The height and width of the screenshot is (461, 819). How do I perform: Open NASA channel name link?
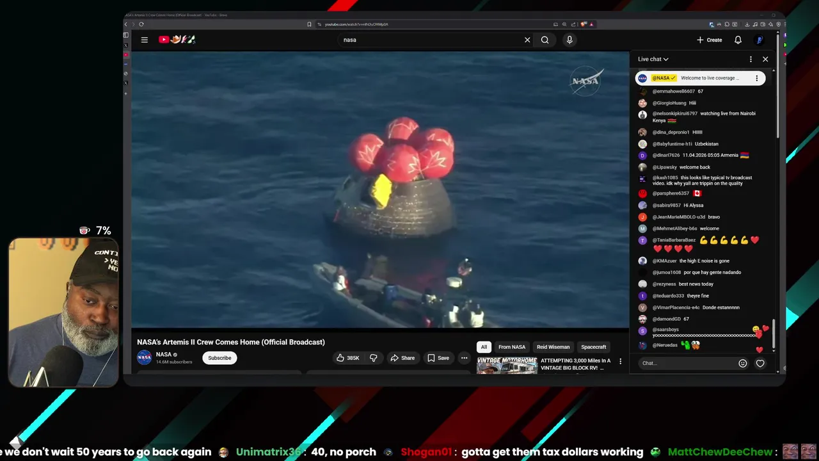click(164, 354)
